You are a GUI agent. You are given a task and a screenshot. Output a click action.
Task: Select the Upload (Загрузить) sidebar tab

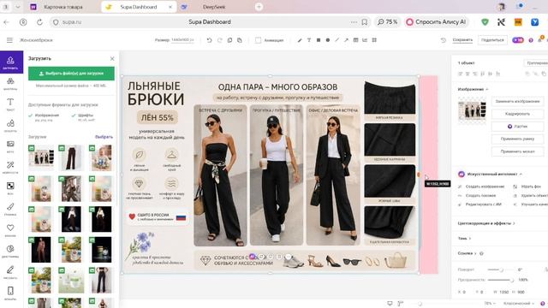(x=10, y=62)
